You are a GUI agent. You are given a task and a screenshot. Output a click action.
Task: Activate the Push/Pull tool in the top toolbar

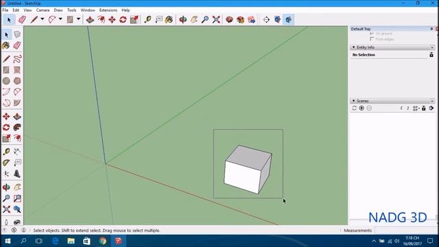(x=90, y=20)
